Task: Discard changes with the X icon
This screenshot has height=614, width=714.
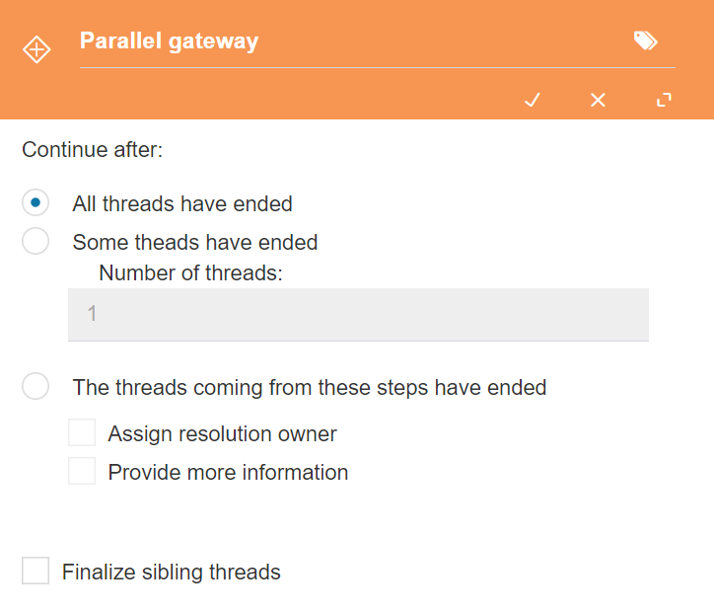Action: (598, 100)
